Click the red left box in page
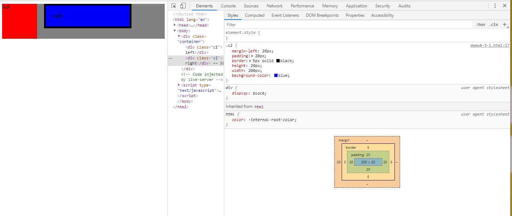 pyautogui.click(x=20, y=21)
